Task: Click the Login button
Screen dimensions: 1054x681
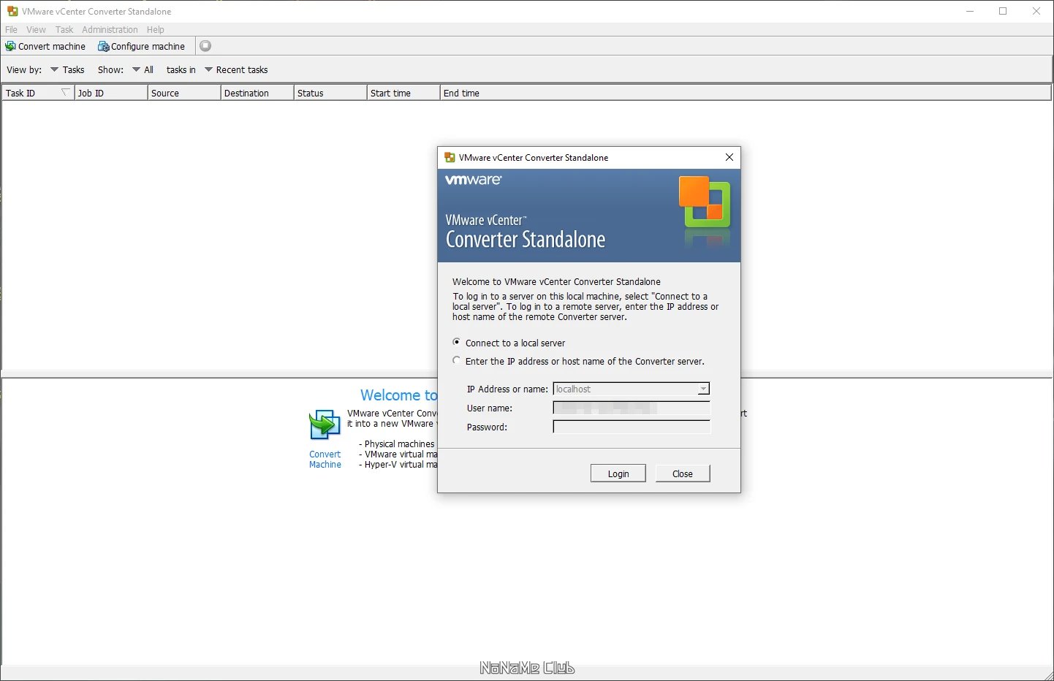Action: click(618, 473)
